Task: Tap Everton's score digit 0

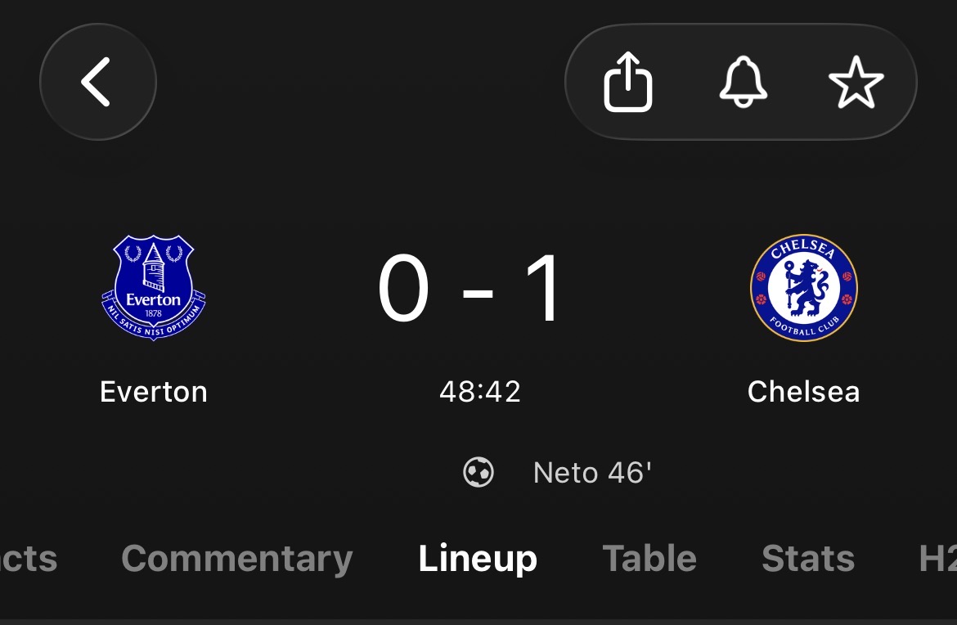Action: click(403, 288)
